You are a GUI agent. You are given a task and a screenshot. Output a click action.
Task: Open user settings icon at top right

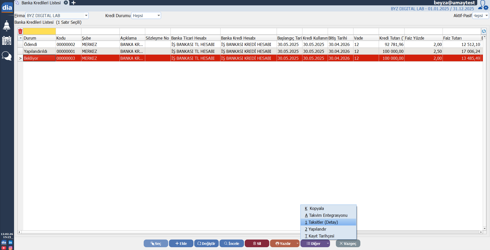(x=483, y=5)
